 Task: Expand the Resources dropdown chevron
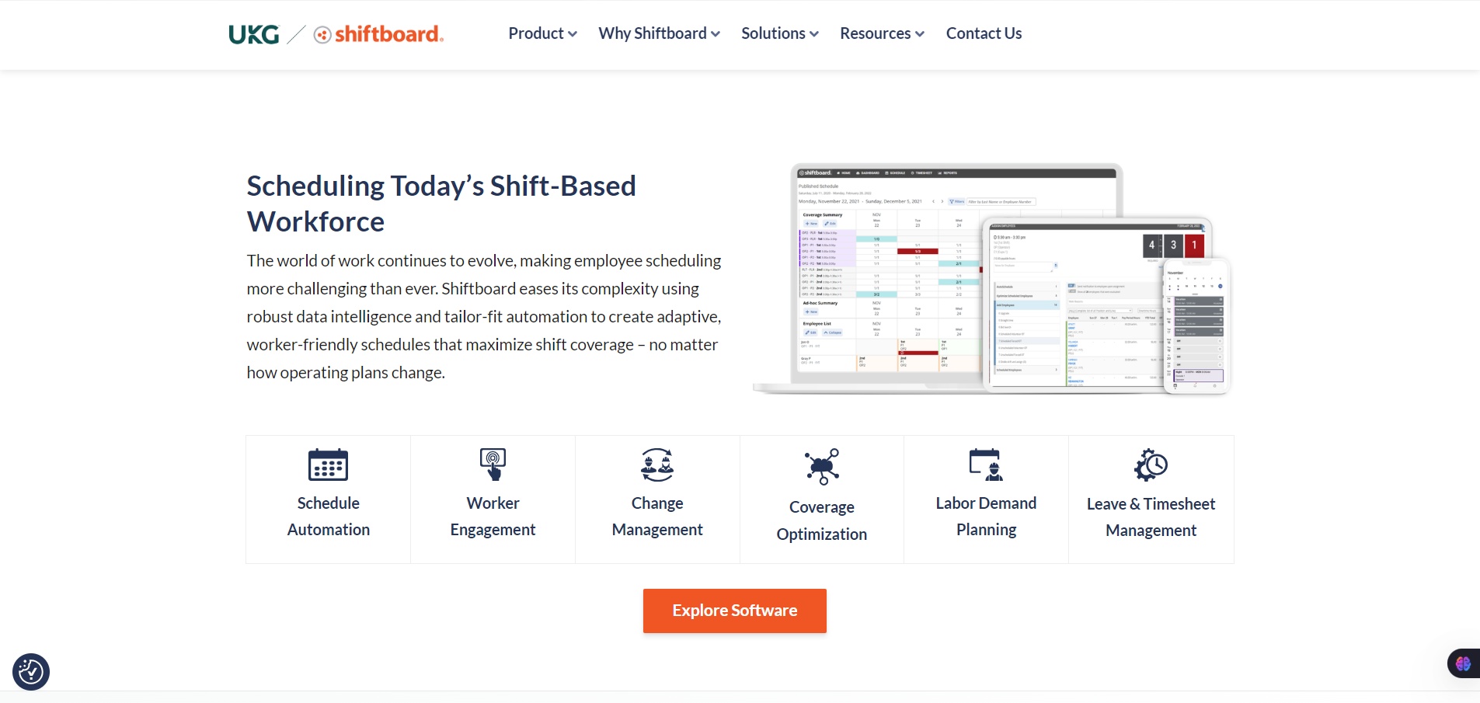point(920,34)
